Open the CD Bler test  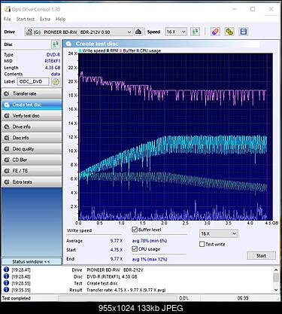pos(32,160)
